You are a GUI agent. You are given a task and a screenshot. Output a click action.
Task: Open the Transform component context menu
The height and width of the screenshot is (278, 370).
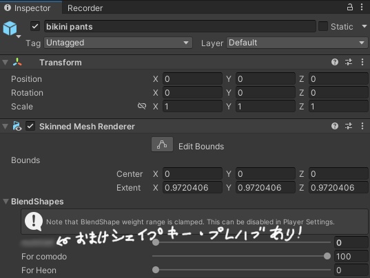[362, 62]
